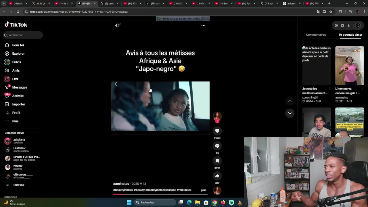Go to previous slide with left chevron
368x207 pixels.
pos(116,84)
